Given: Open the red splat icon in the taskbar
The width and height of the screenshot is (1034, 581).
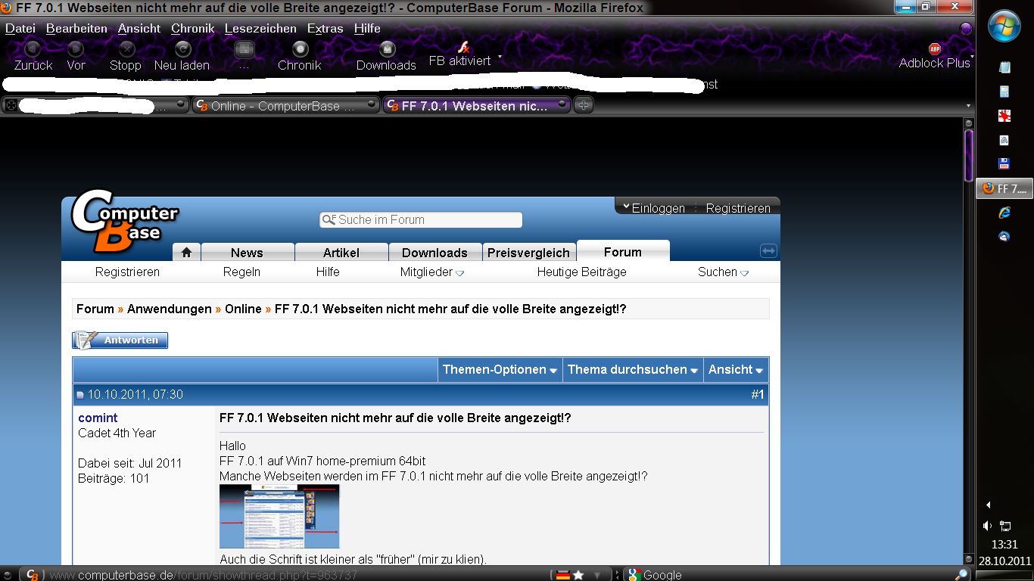Looking at the screenshot, I should coord(1004,116).
